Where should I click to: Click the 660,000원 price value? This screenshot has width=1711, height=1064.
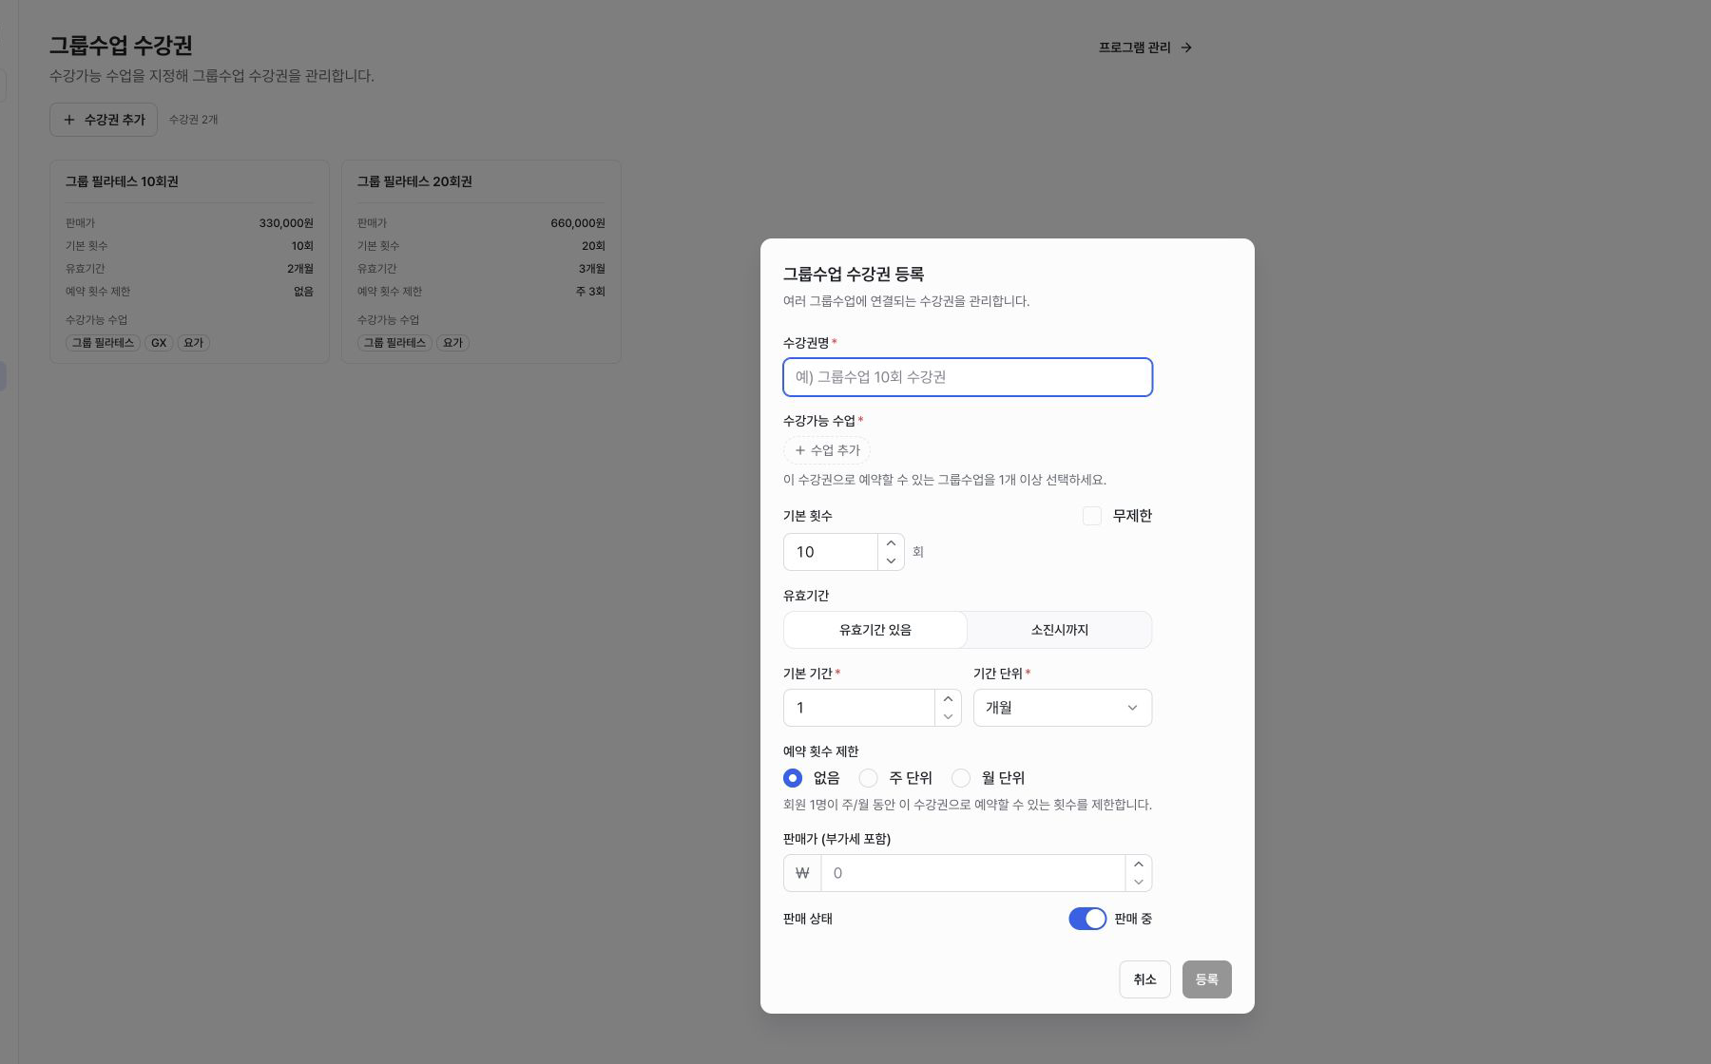(x=578, y=223)
